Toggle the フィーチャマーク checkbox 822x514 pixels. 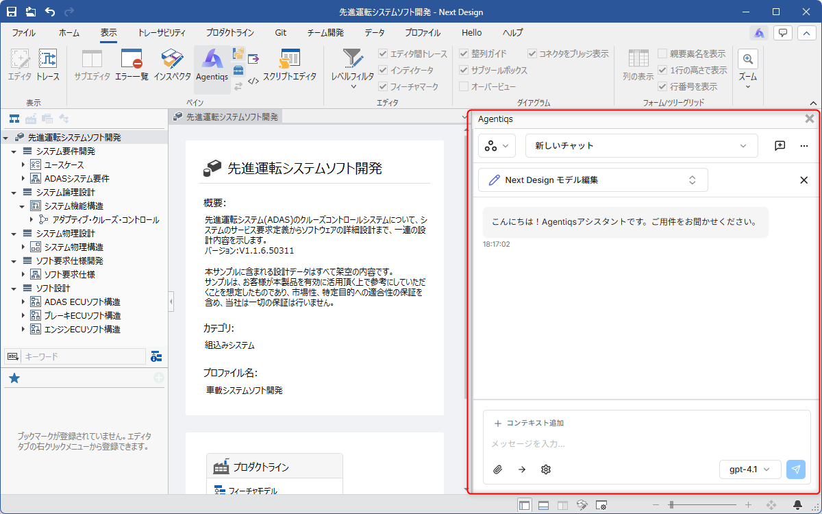pos(384,86)
